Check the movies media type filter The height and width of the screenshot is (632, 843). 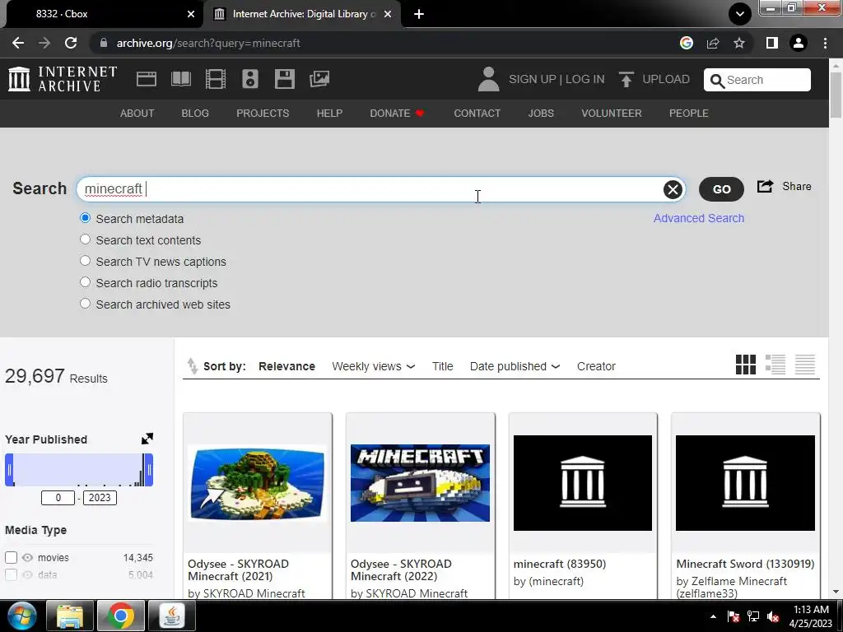[11, 557]
